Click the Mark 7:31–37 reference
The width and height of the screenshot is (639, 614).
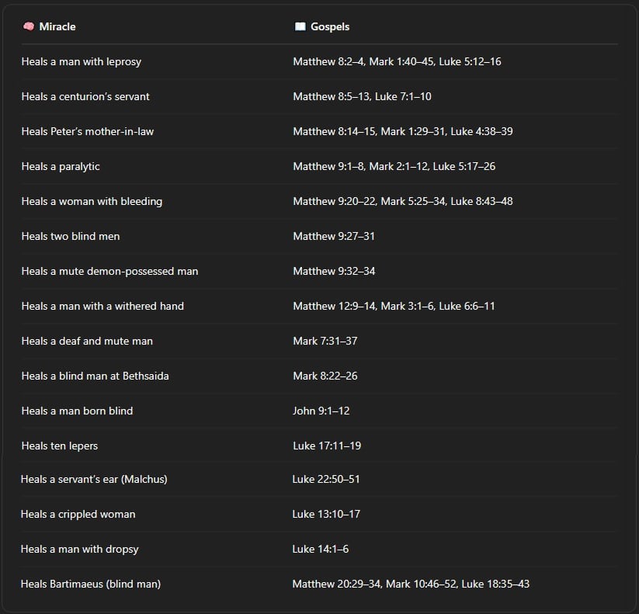click(x=325, y=341)
